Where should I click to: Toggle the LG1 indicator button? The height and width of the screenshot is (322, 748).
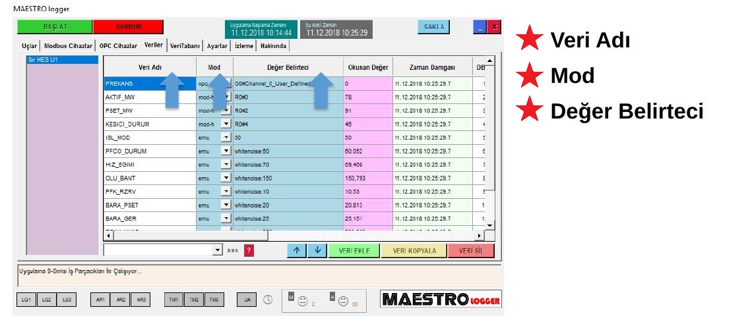click(26, 300)
